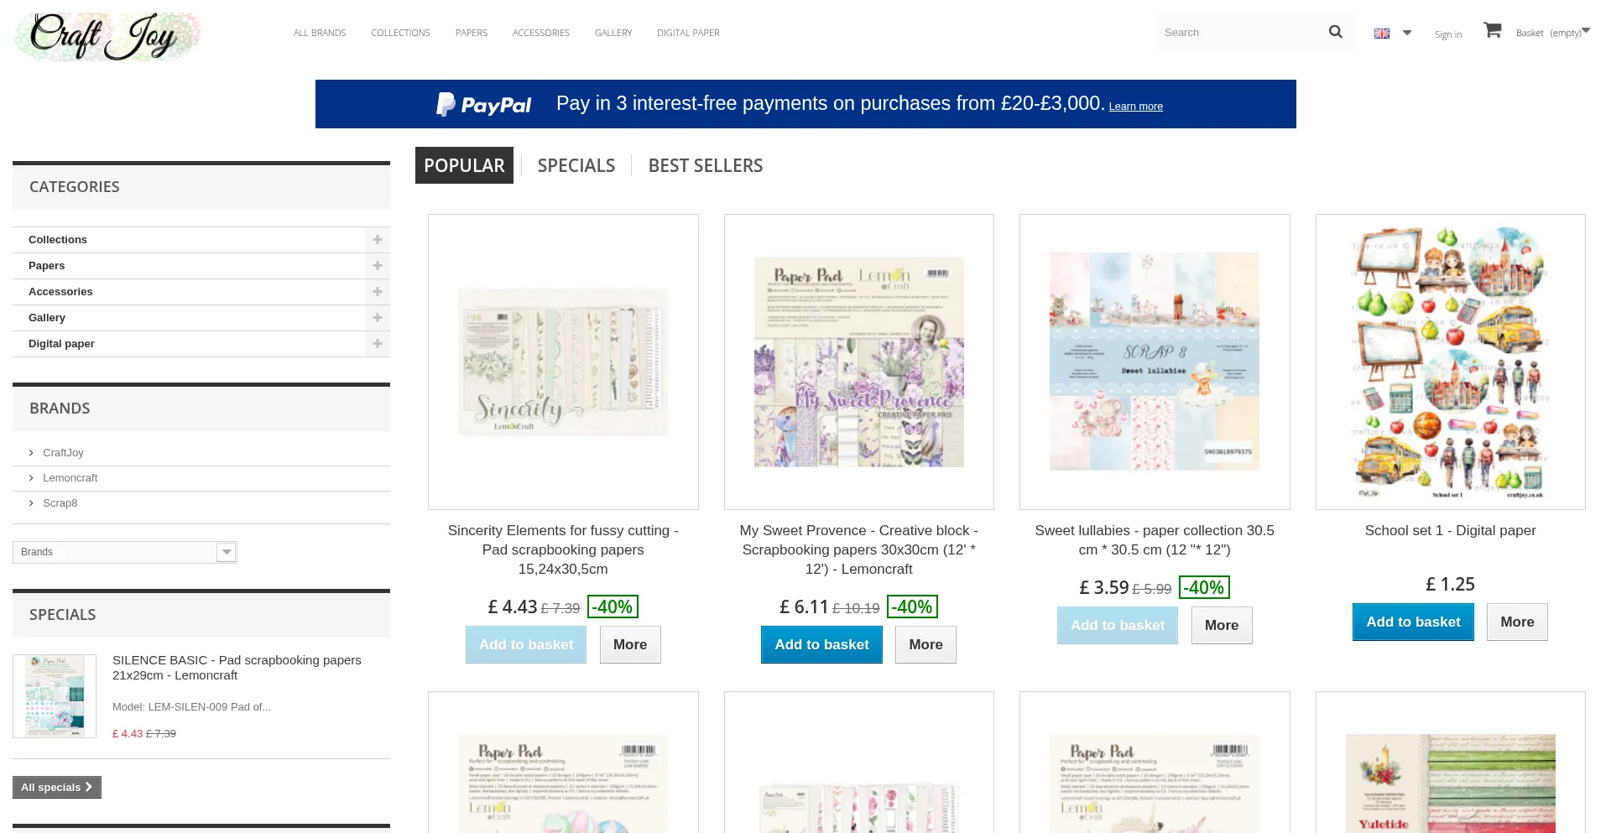Viewport: 1611px width, 833px height.
Task: Click the All specials button
Action: pyautogui.click(x=56, y=787)
